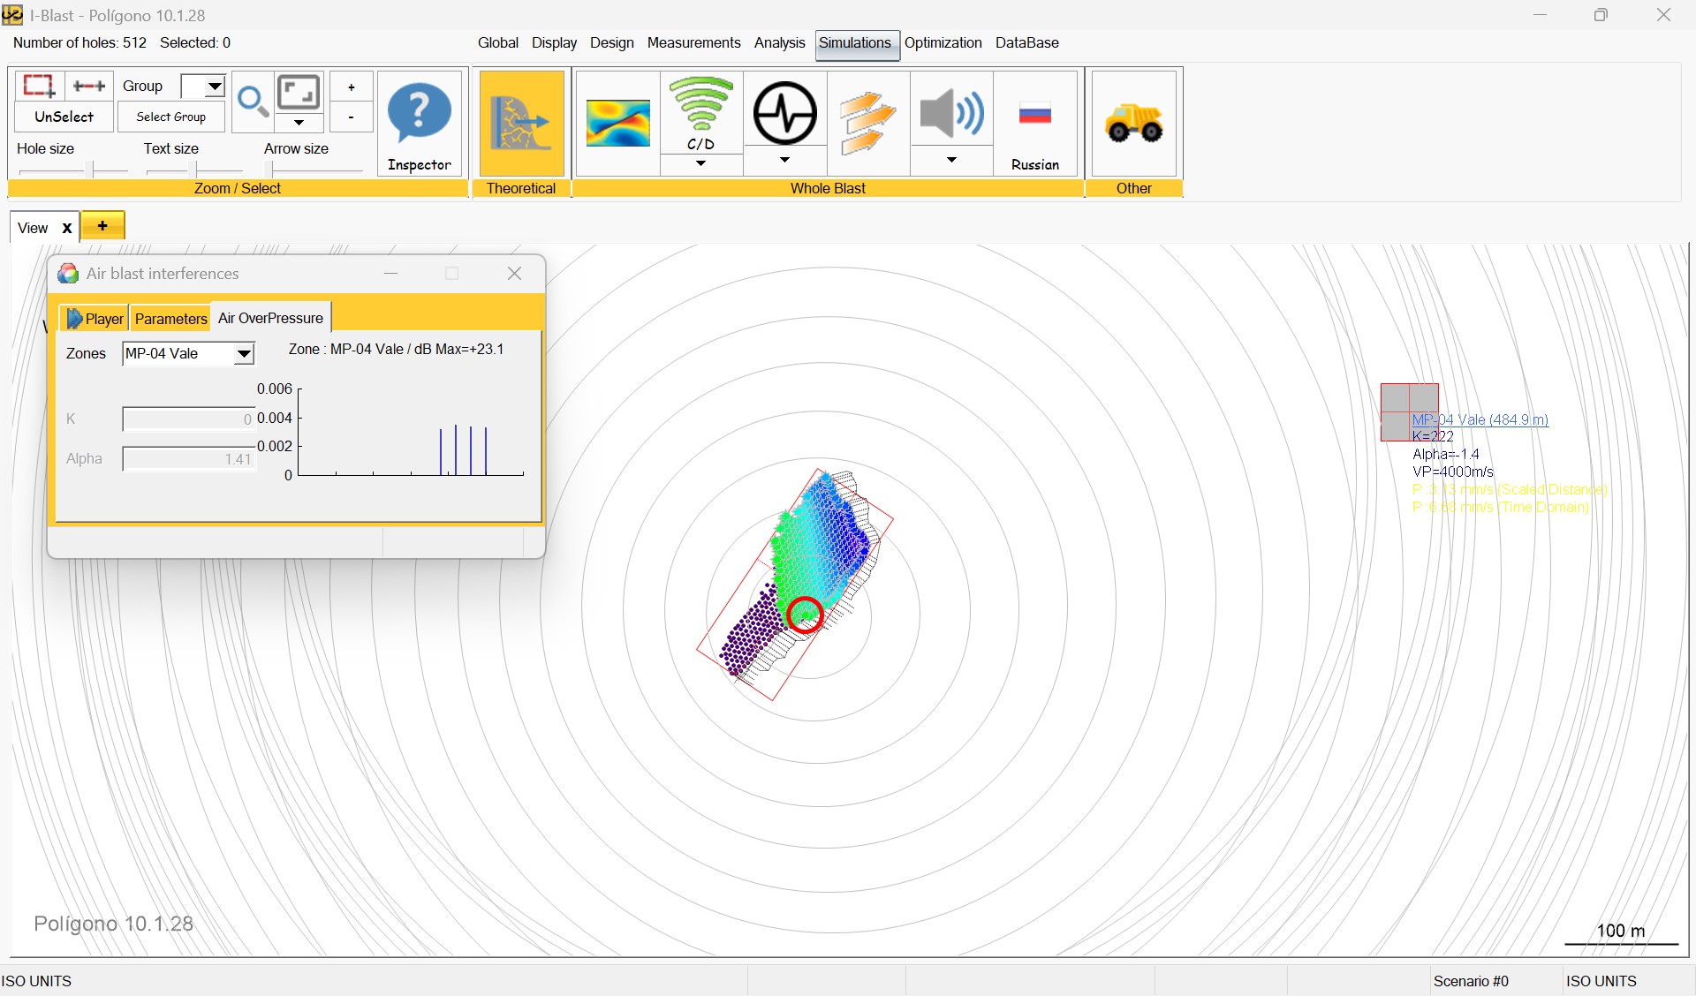Screen dimensions: 1696x996
Task: Open the vibration contour map simulation
Action: [617, 122]
